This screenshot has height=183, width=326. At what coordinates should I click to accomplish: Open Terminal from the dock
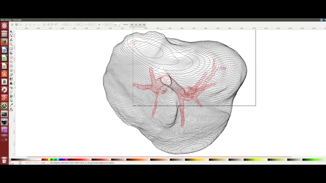point(4,114)
